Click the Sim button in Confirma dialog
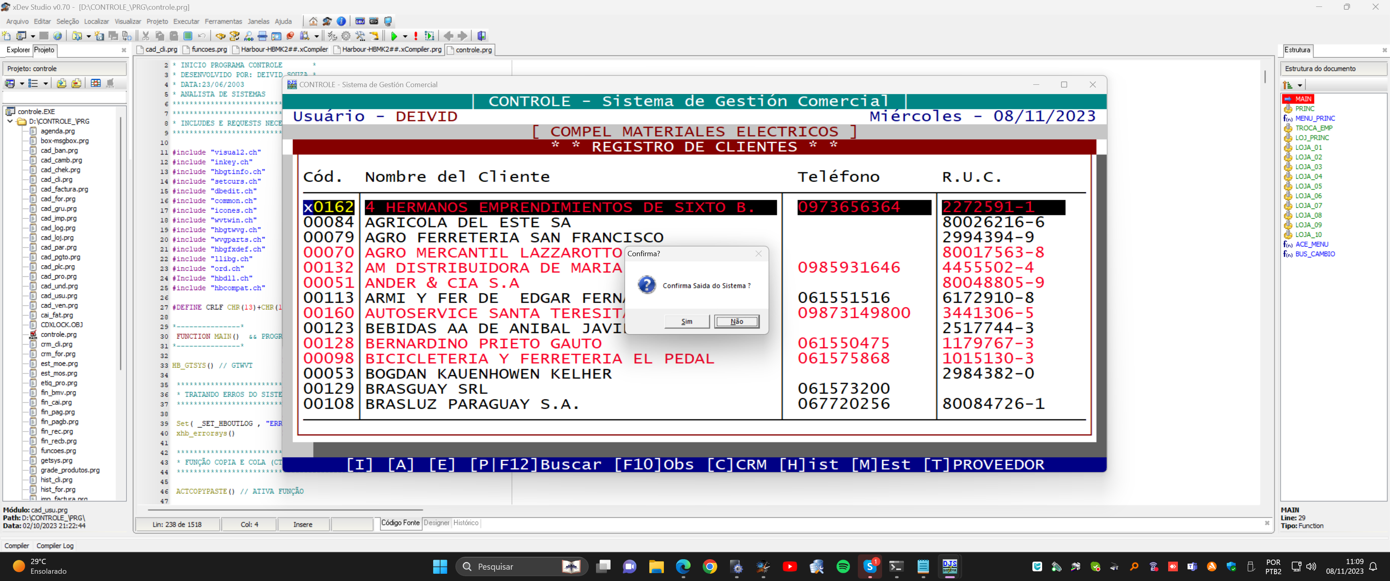This screenshot has height=581, width=1390. 687,321
